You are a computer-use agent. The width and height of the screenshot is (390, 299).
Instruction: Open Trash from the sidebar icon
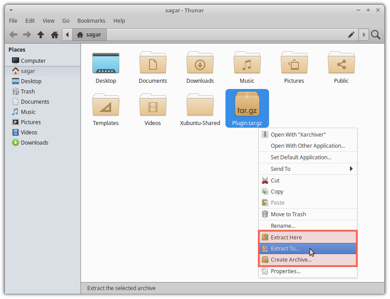[x=27, y=91]
